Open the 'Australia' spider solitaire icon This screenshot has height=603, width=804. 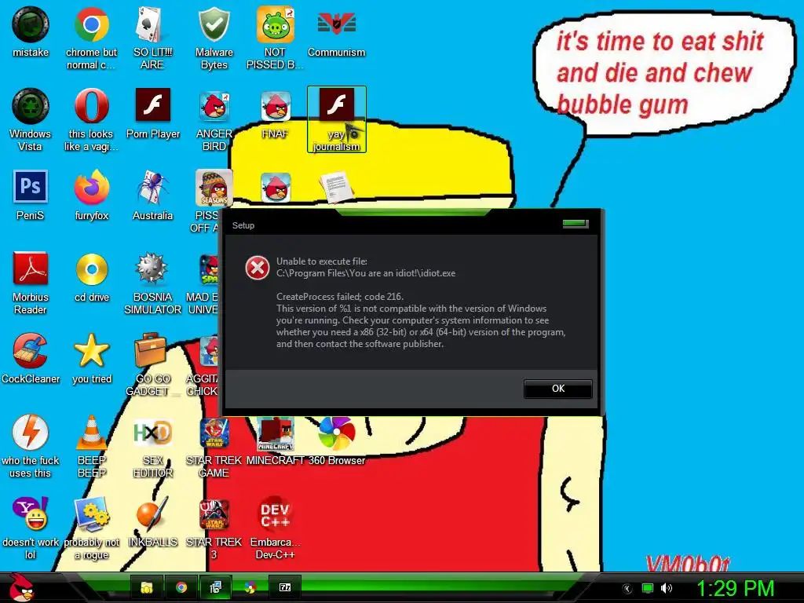pyautogui.click(x=152, y=196)
